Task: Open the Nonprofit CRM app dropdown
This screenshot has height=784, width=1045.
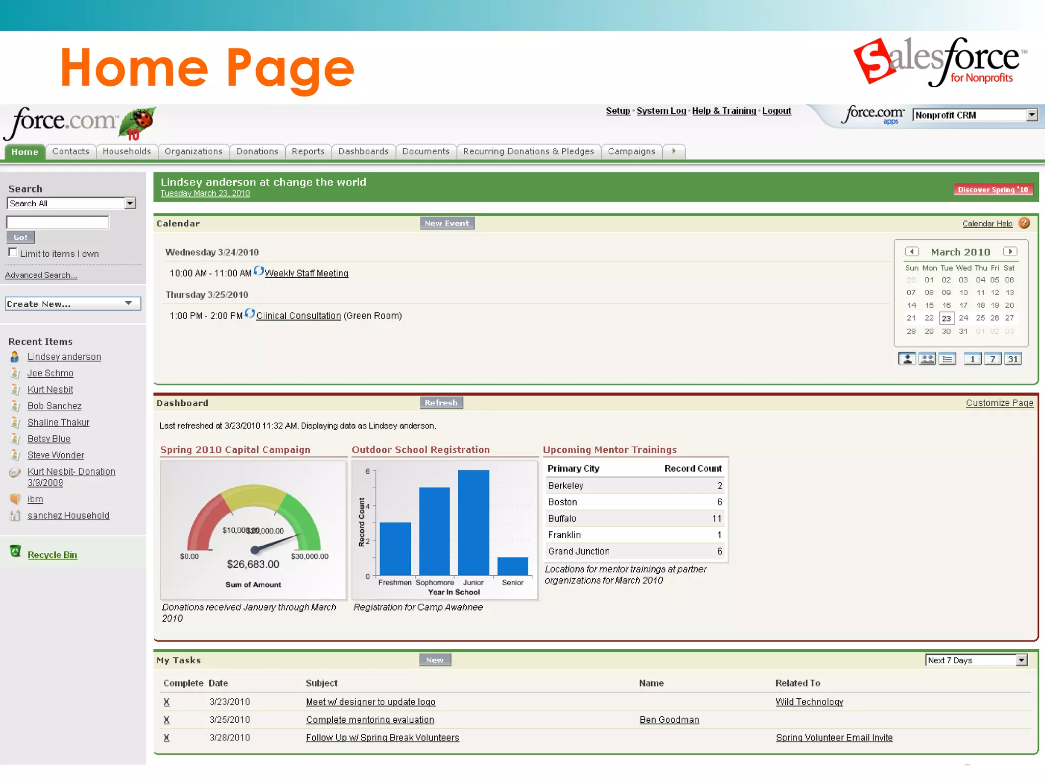Action: [975, 115]
